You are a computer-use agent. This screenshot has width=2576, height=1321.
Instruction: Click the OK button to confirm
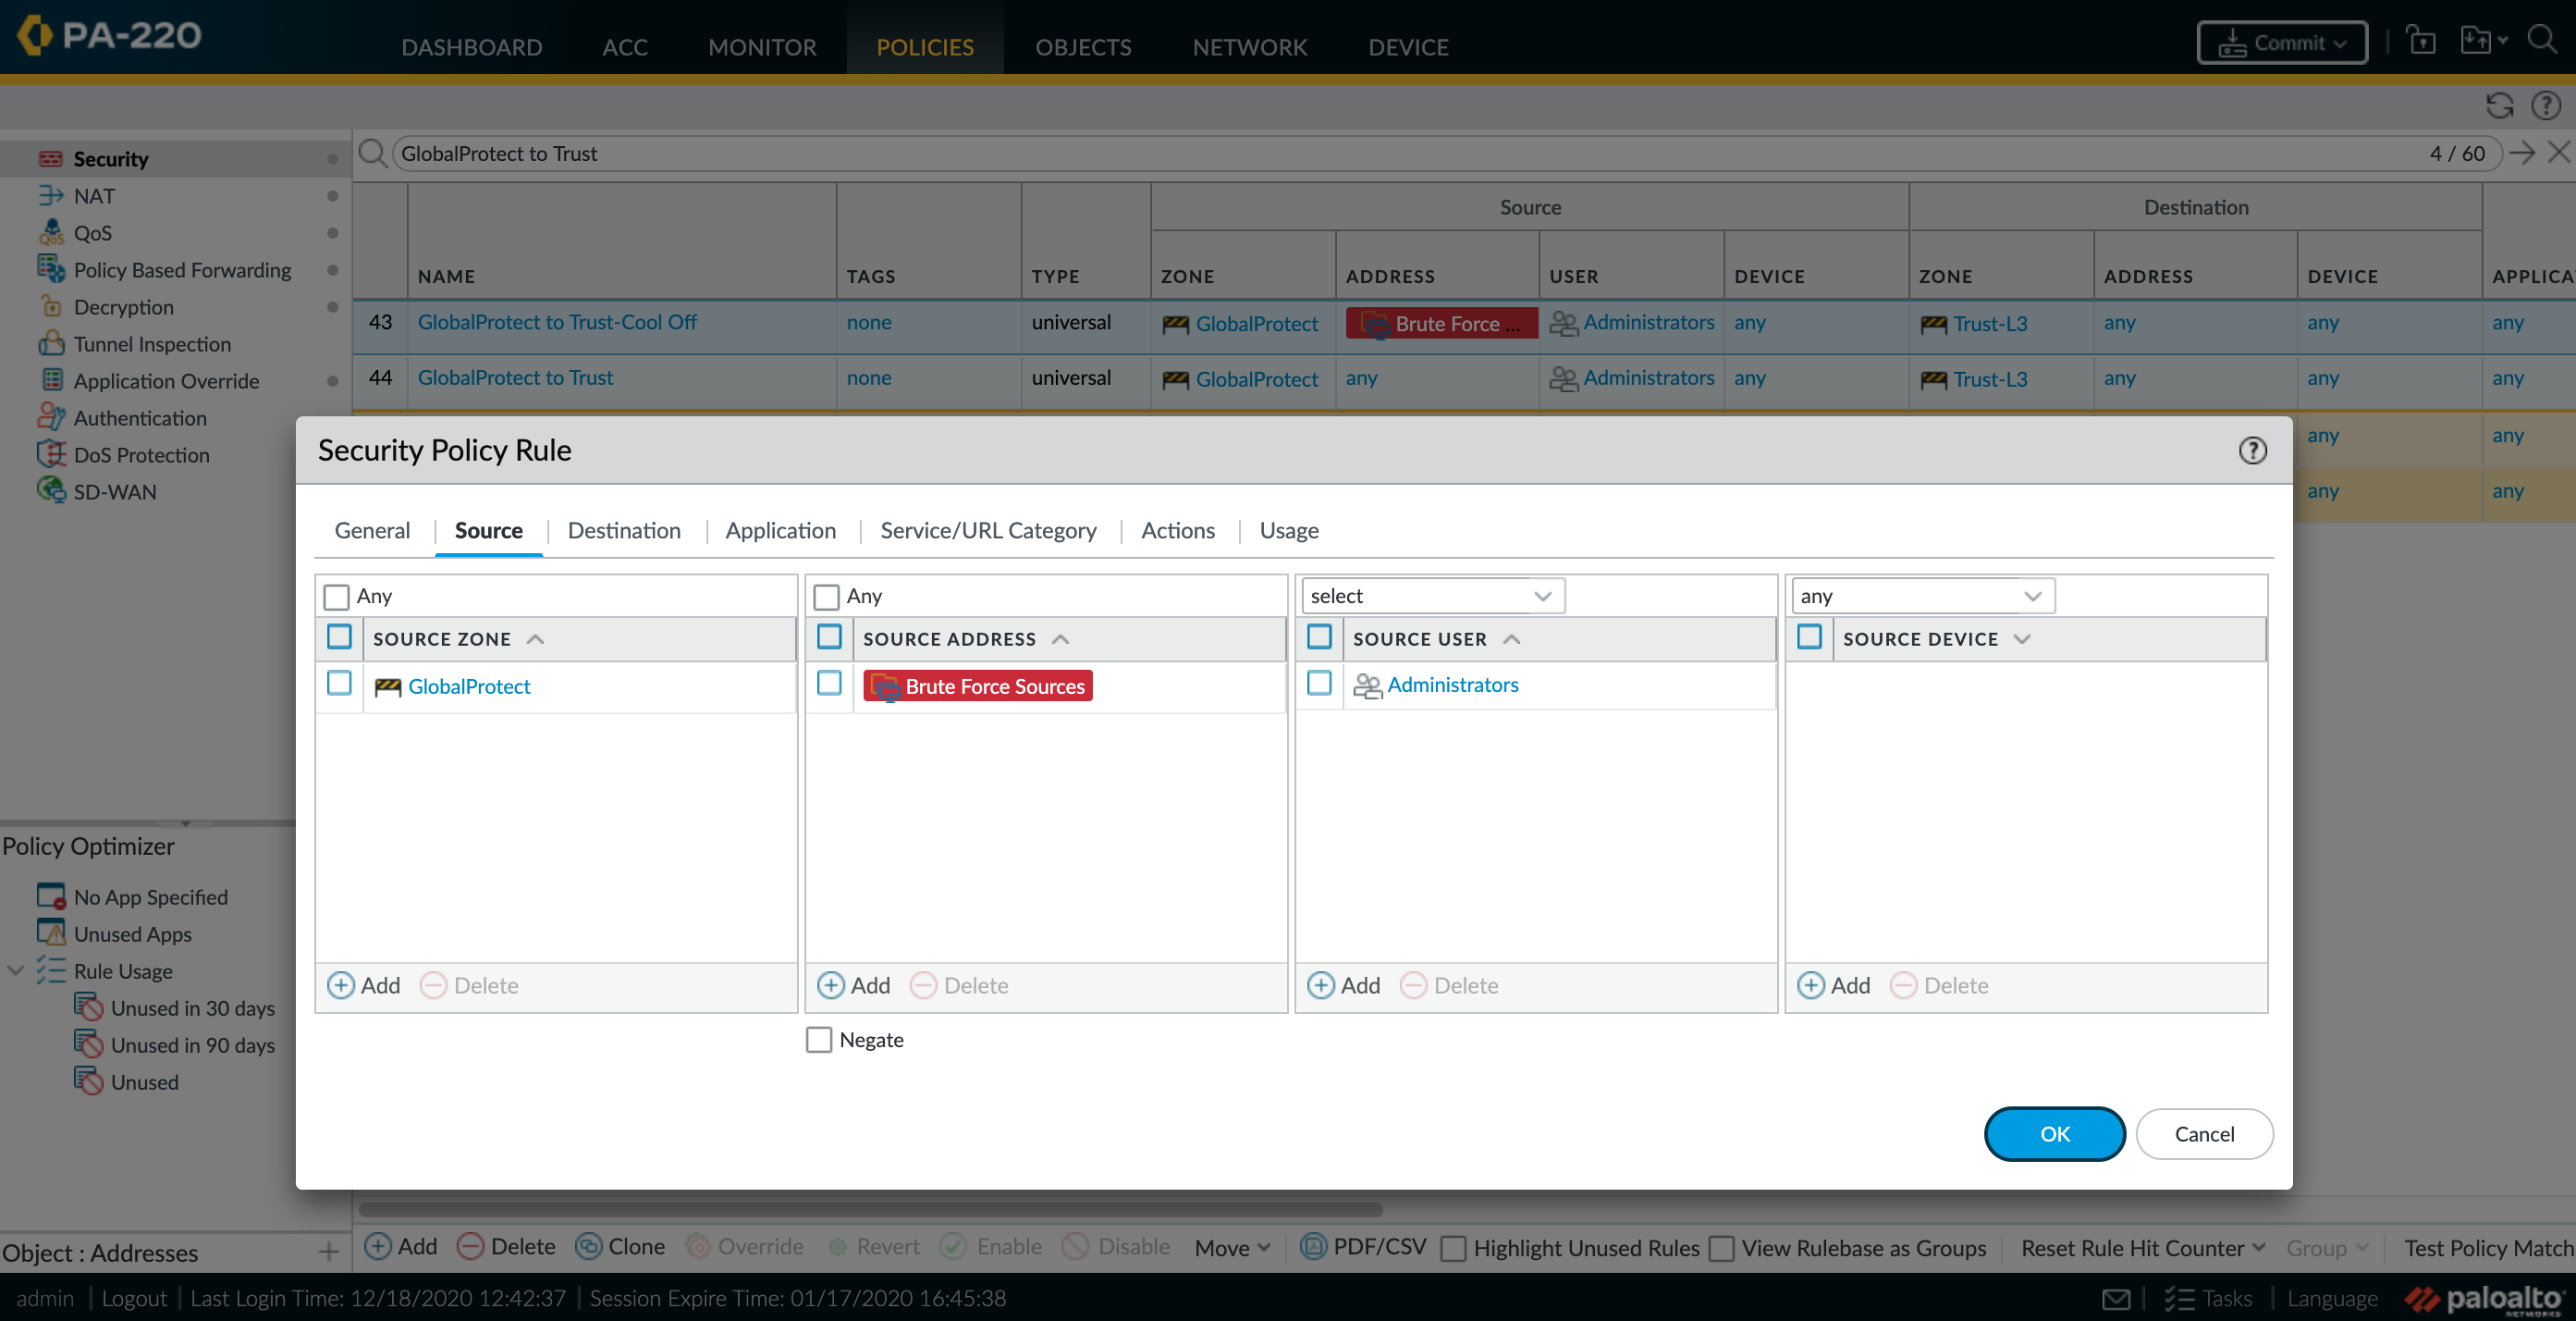[x=2055, y=1132]
